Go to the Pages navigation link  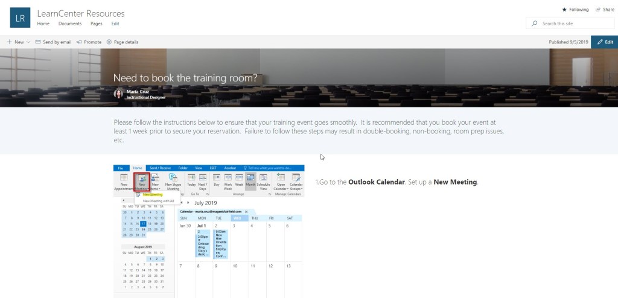(96, 24)
